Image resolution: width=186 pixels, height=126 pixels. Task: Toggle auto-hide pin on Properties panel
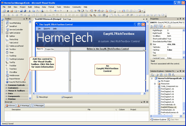(180, 19)
